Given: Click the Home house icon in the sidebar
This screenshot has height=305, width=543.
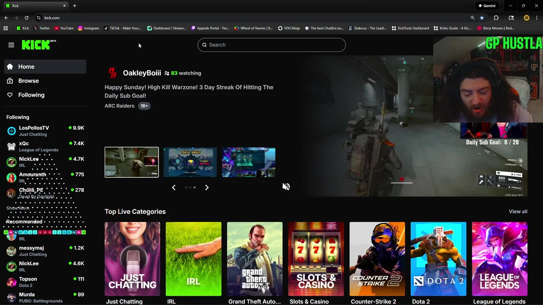Looking at the screenshot, I should [x=10, y=67].
